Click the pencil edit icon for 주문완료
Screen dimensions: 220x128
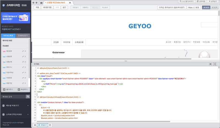[x=23, y=78]
